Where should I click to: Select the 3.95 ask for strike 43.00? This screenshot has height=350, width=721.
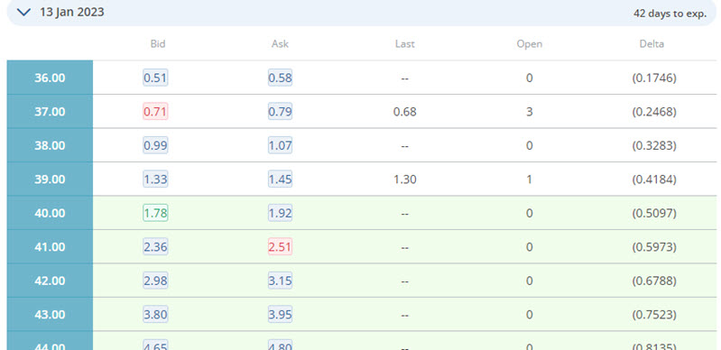click(x=280, y=315)
